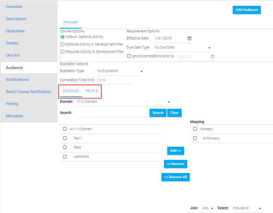Click the Requirement Options label
This screenshot has width=273, height=213.
(143, 31)
